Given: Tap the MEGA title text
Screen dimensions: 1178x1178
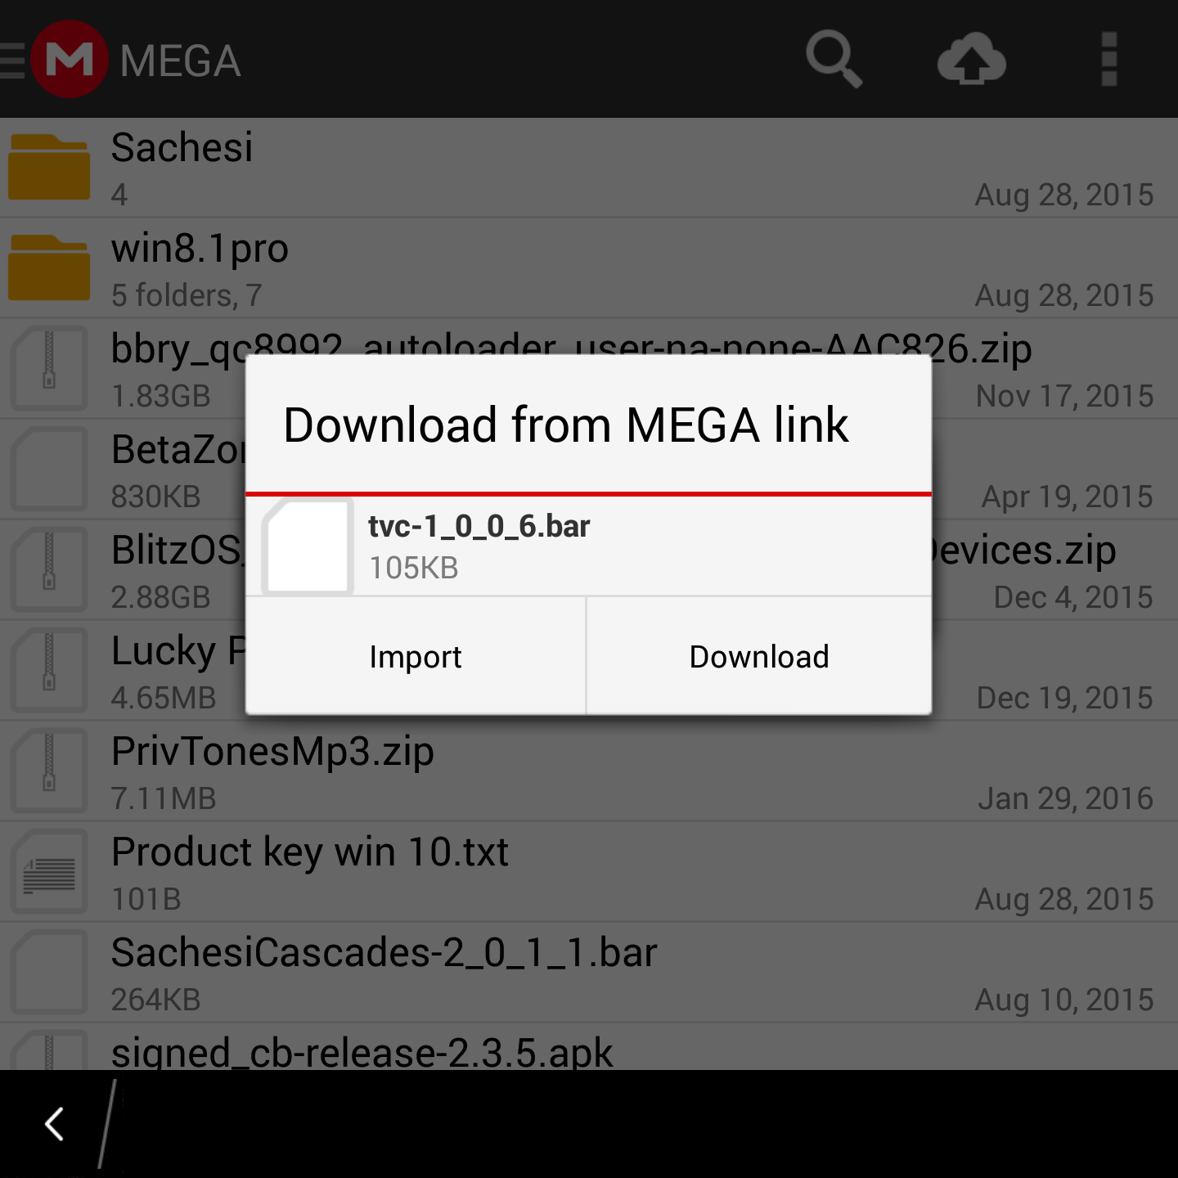Looking at the screenshot, I should click(181, 61).
